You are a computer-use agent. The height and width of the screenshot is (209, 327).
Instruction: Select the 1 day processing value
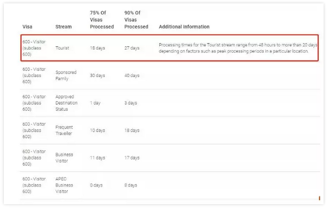pyautogui.click(x=95, y=103)
